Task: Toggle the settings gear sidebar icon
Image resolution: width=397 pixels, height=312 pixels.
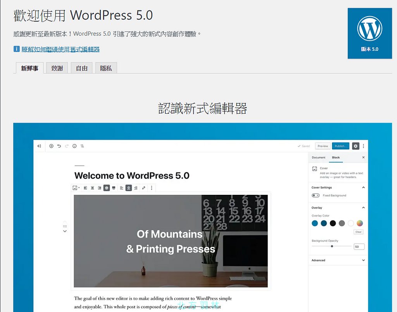Action: [356, 146]
